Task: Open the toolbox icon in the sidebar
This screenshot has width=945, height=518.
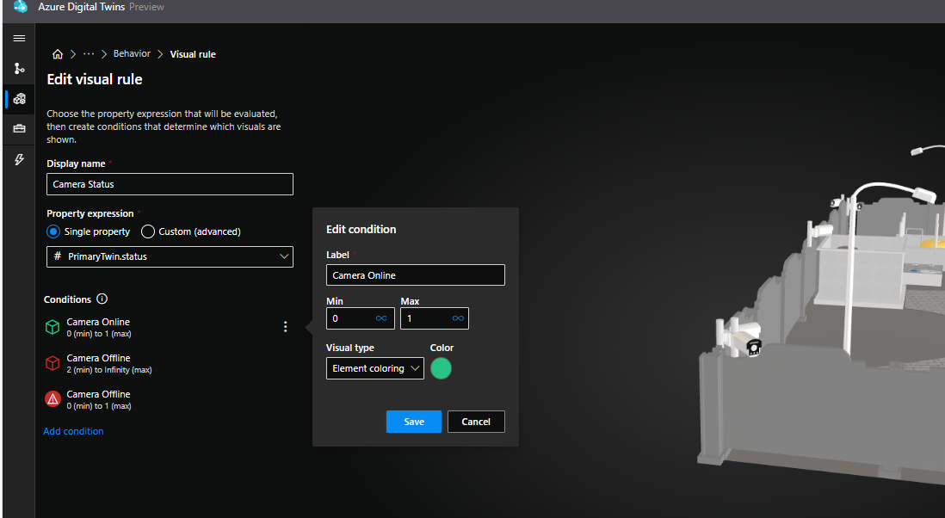Action: pos(19,129)
